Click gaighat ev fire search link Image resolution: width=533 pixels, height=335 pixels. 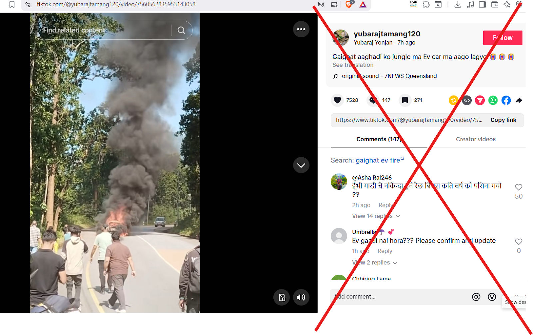click(x=378, y=160)
